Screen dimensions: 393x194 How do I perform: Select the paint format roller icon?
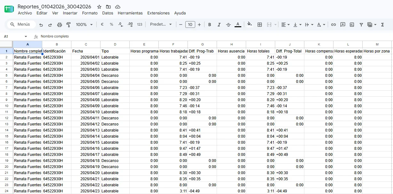point(68,25)
